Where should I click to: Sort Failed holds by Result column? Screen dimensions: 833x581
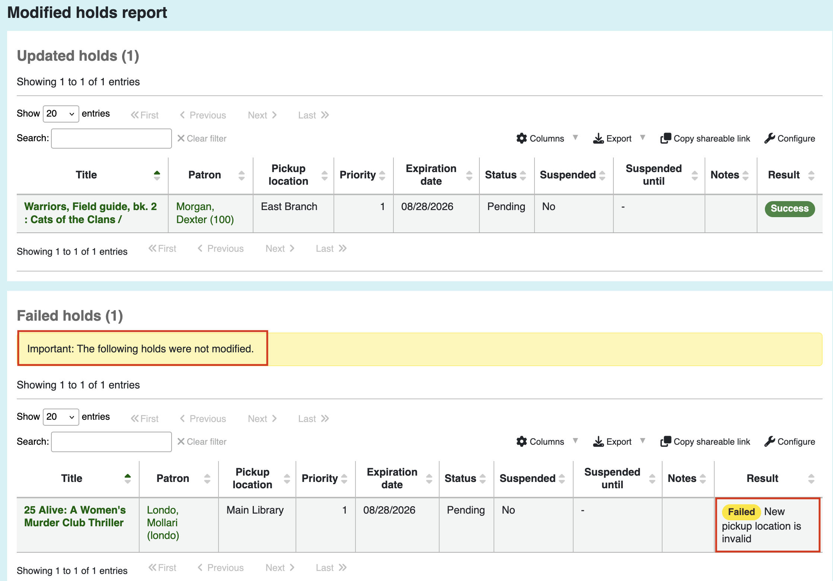(768, 479)
